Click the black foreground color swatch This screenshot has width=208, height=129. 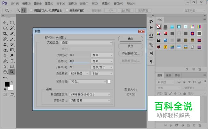7,84
